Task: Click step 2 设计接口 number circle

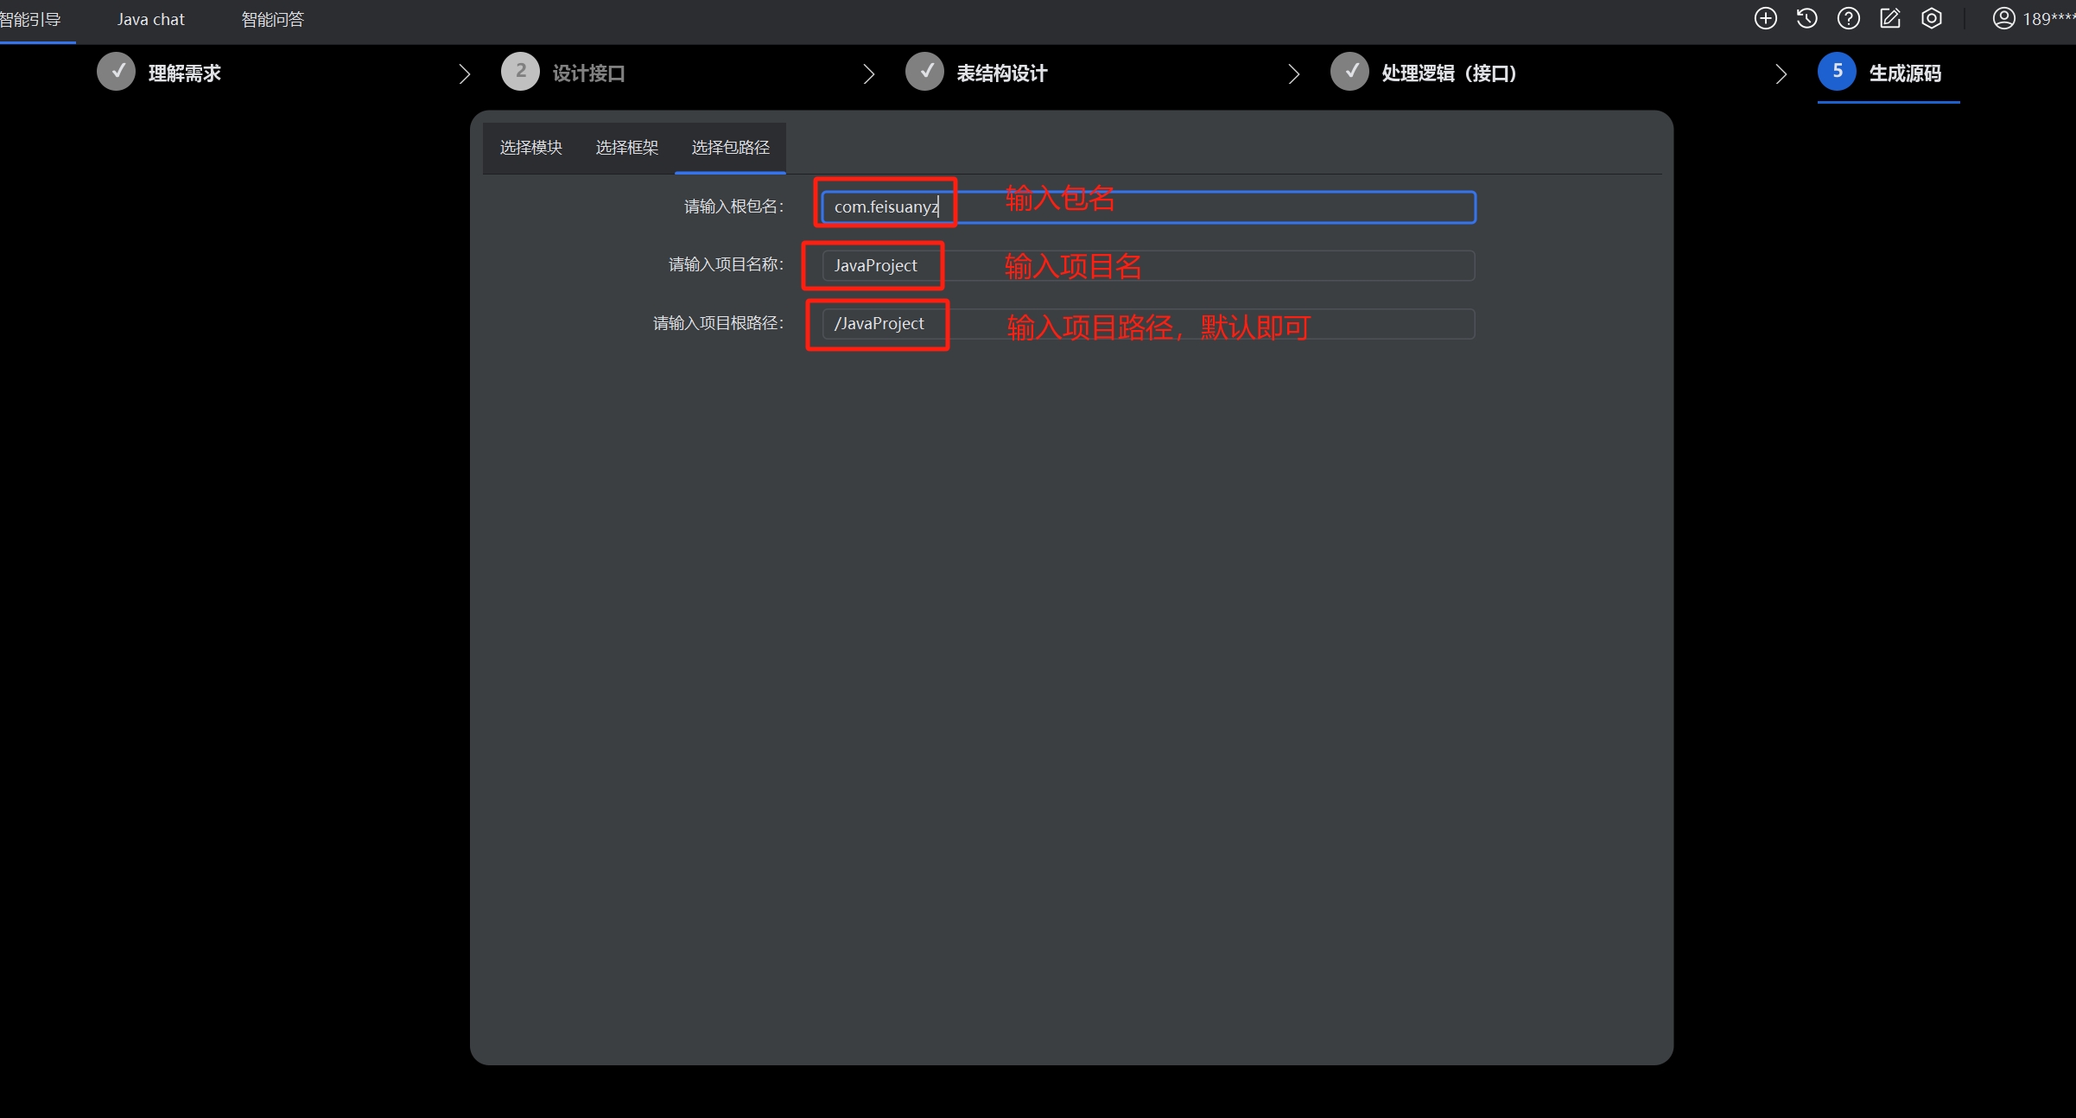Action: [x=520, y=72]
